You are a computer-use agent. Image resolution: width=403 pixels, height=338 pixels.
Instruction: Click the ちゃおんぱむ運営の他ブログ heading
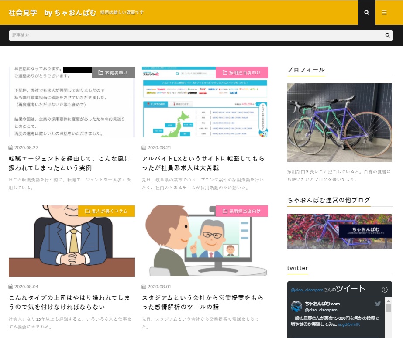tap(329, 200)
